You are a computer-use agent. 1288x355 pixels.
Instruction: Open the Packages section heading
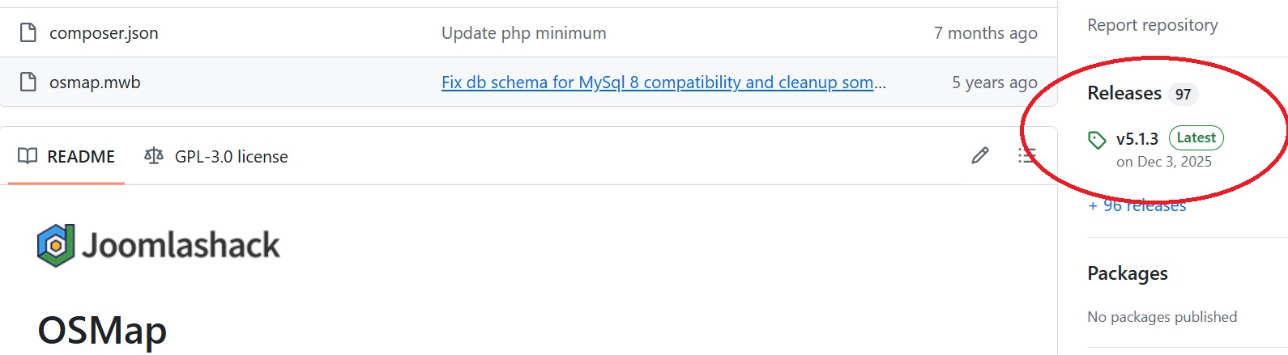click(1127, 273)
